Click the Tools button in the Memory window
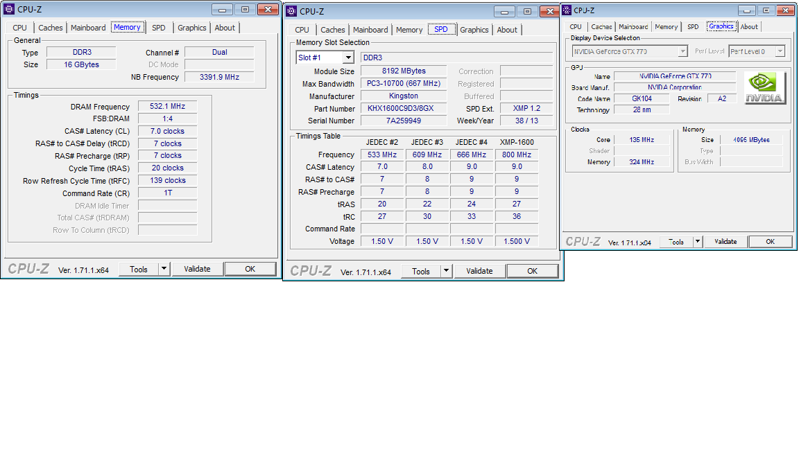Image resolution: width=799 pixels, height=449 pixels. tap(139, 269)
